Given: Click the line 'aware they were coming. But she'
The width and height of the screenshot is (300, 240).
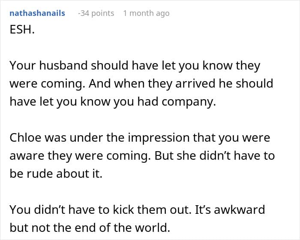Looking at the screenshot, I should pos(142,156).
